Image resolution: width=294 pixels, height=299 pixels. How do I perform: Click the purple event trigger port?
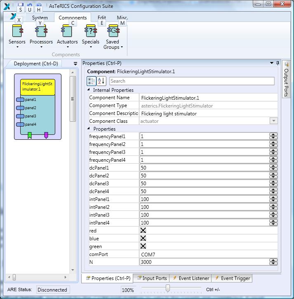click(x=46, y=135)
